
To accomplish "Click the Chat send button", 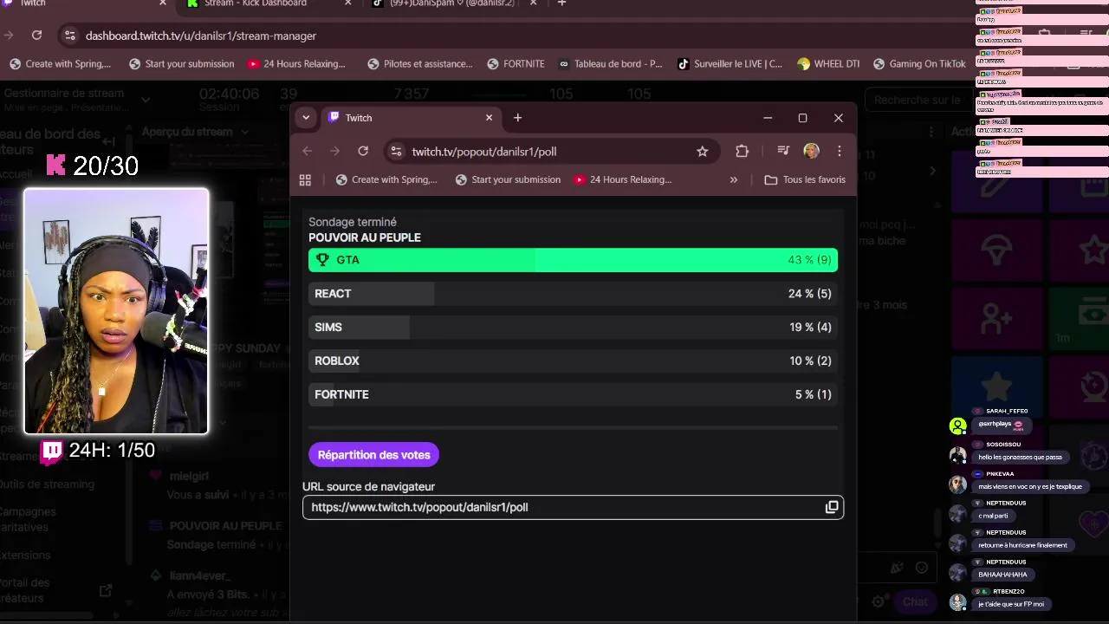I will coord(915,601).
